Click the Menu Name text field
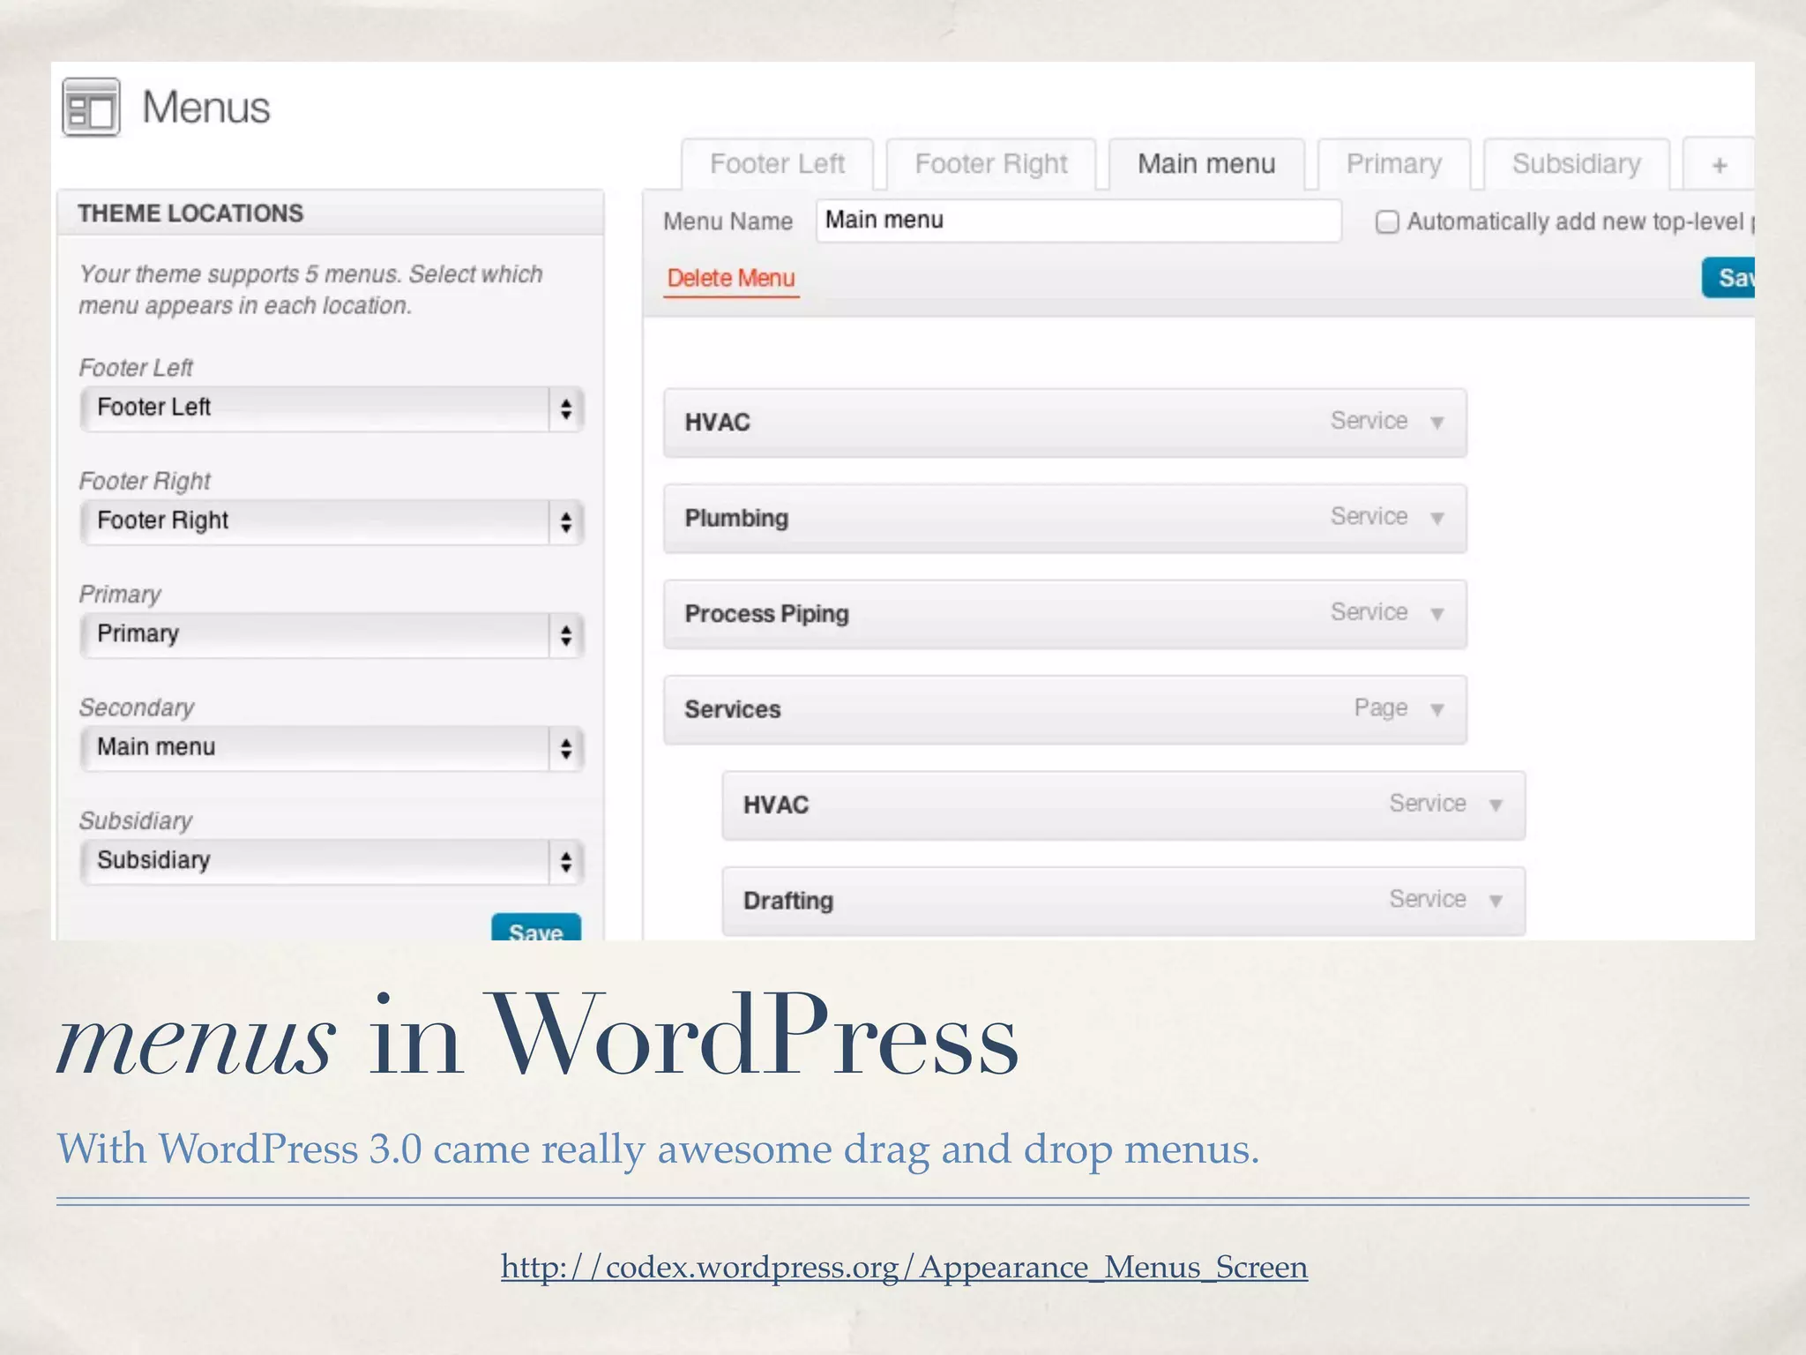Viewport: 1806px width, 1355px height. click(1078, 221)
